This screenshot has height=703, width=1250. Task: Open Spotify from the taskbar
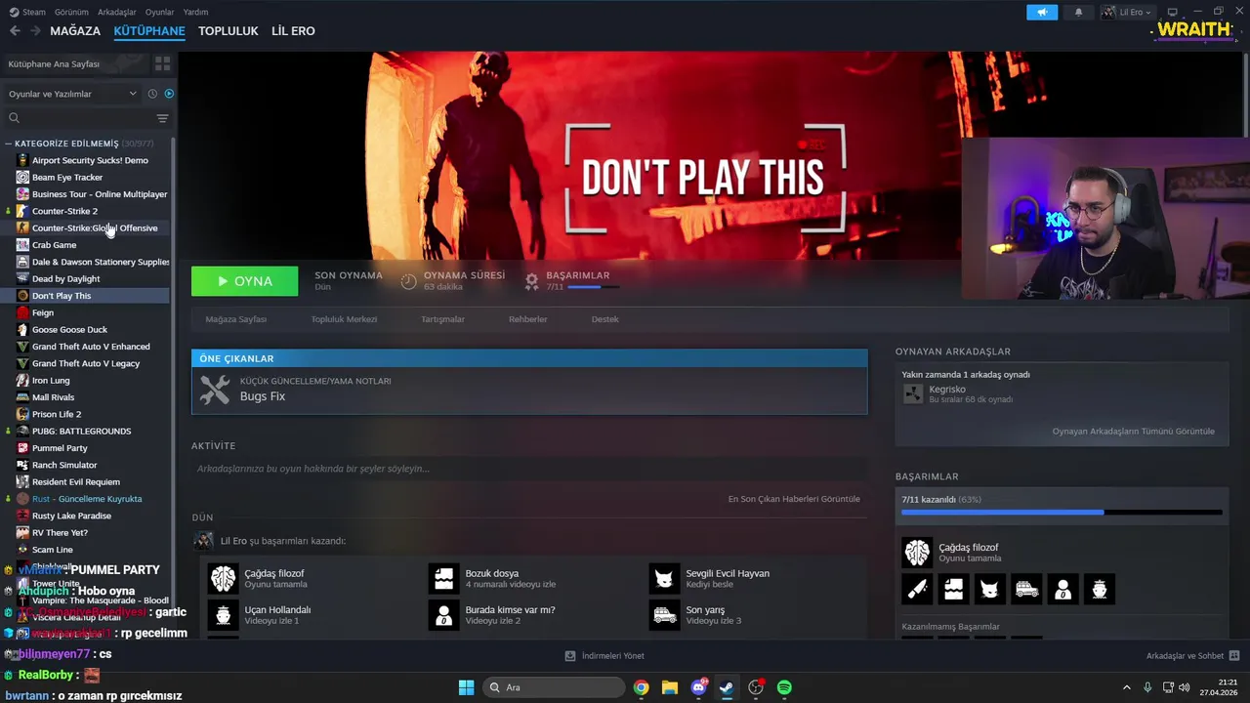784,687
